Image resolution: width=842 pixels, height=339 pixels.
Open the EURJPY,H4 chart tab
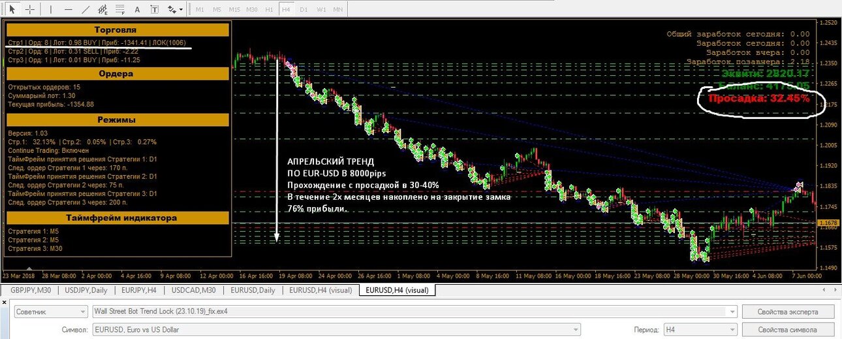click(138, 290)
